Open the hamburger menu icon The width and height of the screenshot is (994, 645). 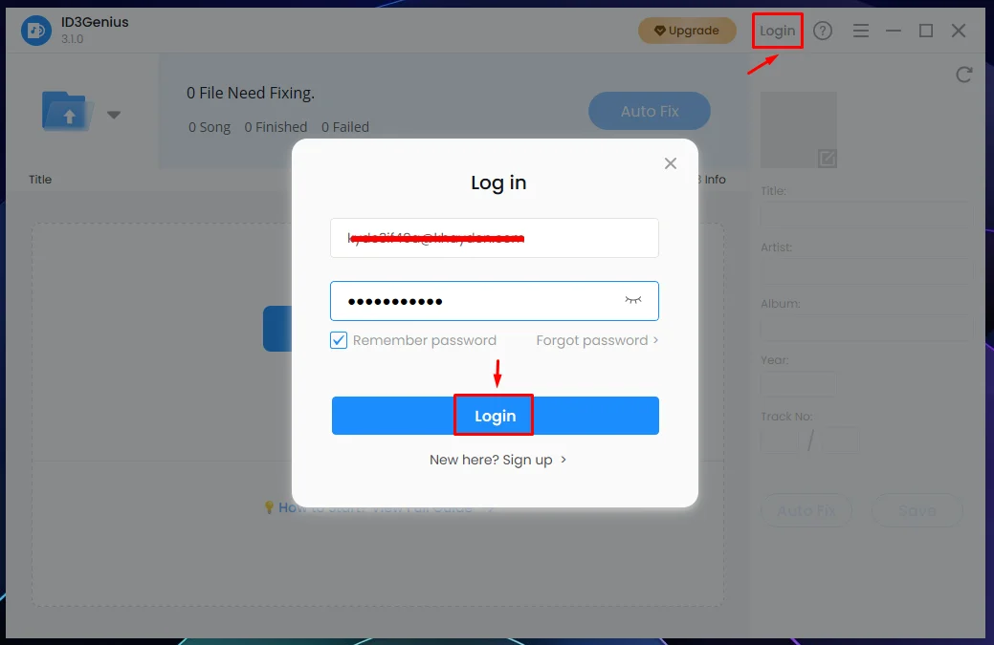pyautogui.click(x=860, y=31)
